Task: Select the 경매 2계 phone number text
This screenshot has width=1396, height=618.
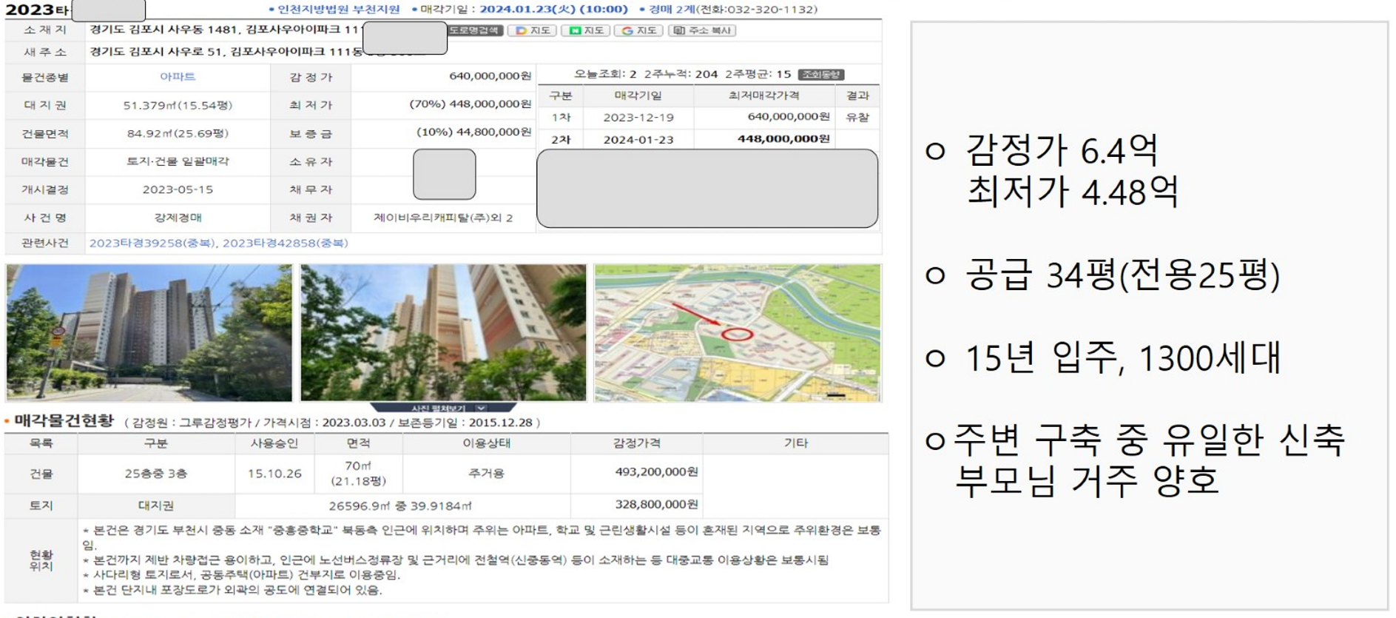Action: tap(733, 9)
